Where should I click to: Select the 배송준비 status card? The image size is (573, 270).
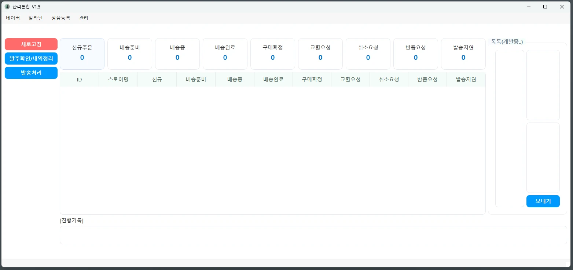click(130, 54)
